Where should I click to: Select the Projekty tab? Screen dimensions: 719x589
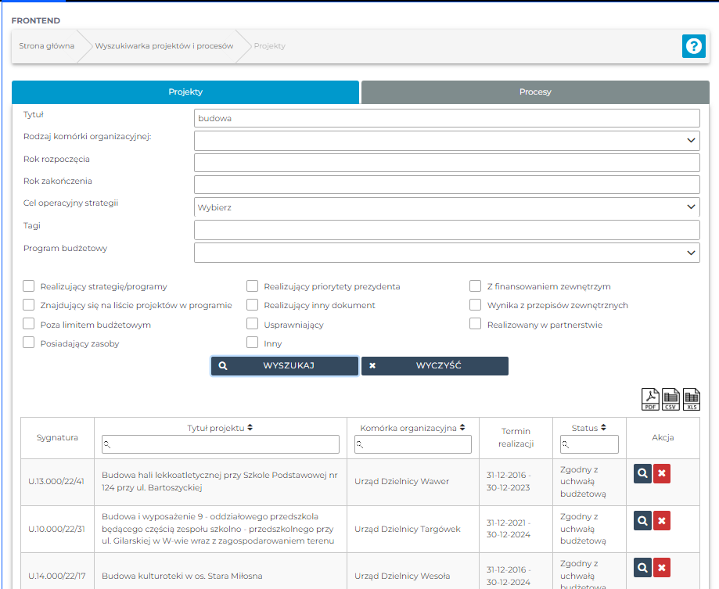coord(185,92)
